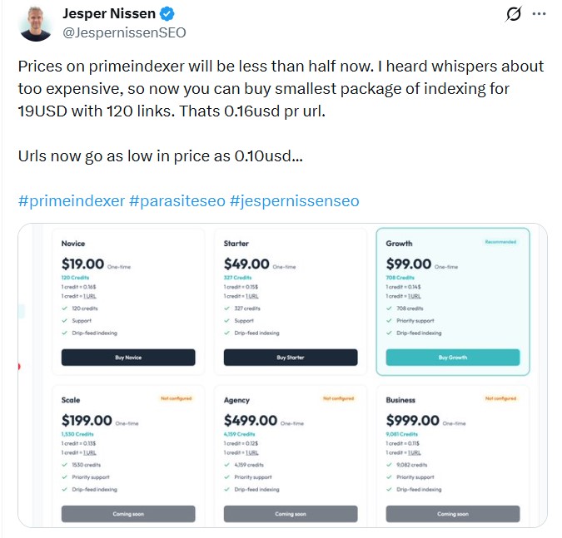Click Drip-feed indexing checkmark in Novice plan
The image size is (562, 538).
click(x=64, y=333)
